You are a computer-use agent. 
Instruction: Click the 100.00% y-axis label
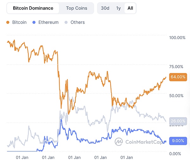click(177, 38)
